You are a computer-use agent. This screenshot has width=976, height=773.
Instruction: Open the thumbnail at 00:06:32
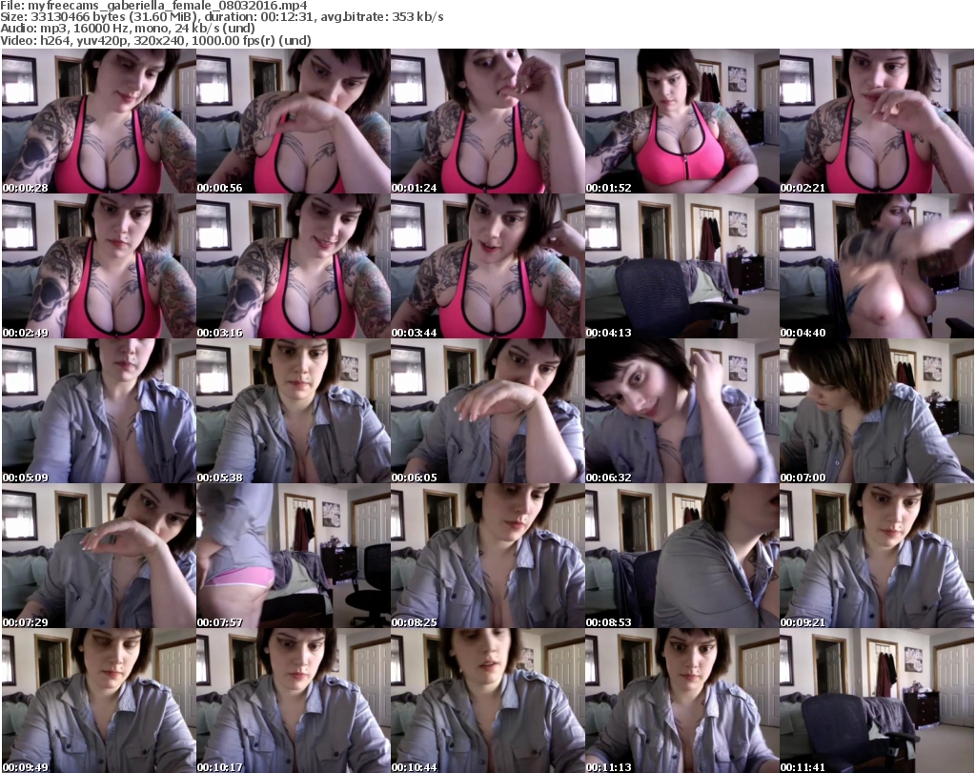[681, 411]
